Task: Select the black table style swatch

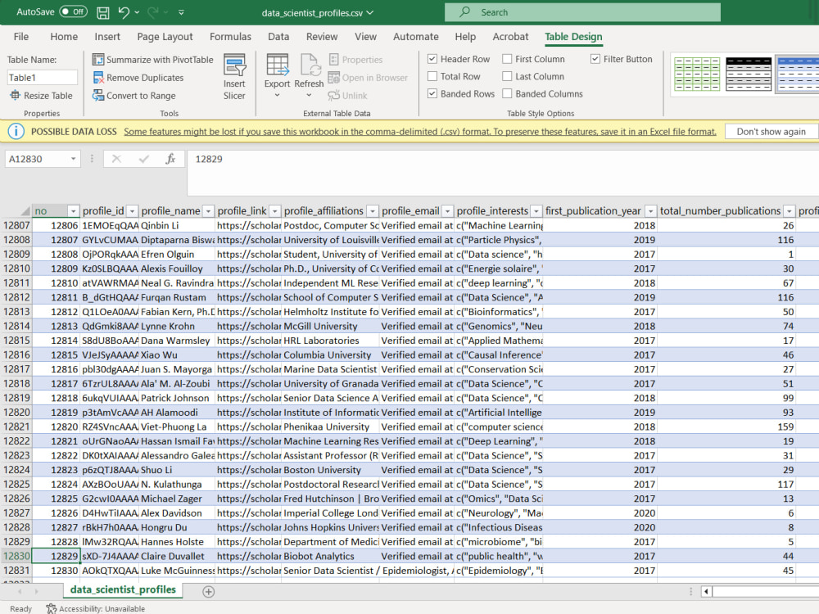Action: (748, 74)
